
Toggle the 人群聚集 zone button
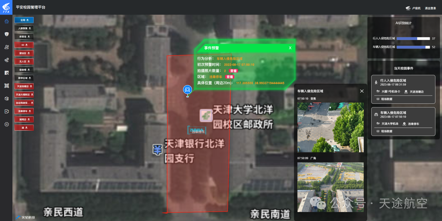(x=24, y=28)
